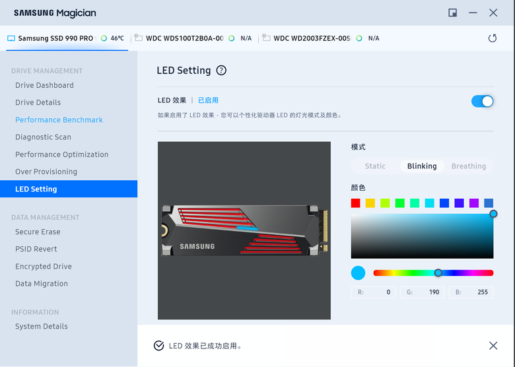
Task: Click the 46°C temperature reading
Action: (x=118, y=38)
